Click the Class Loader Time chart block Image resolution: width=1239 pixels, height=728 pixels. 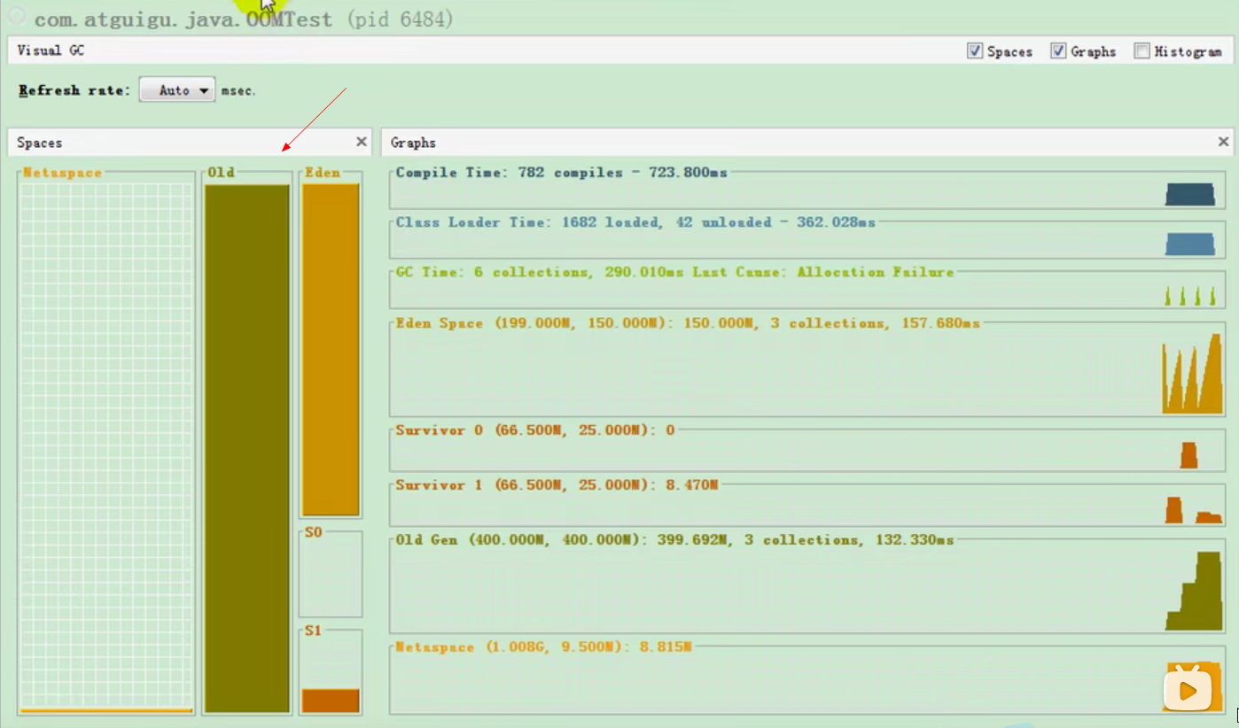pos(1189,244)
